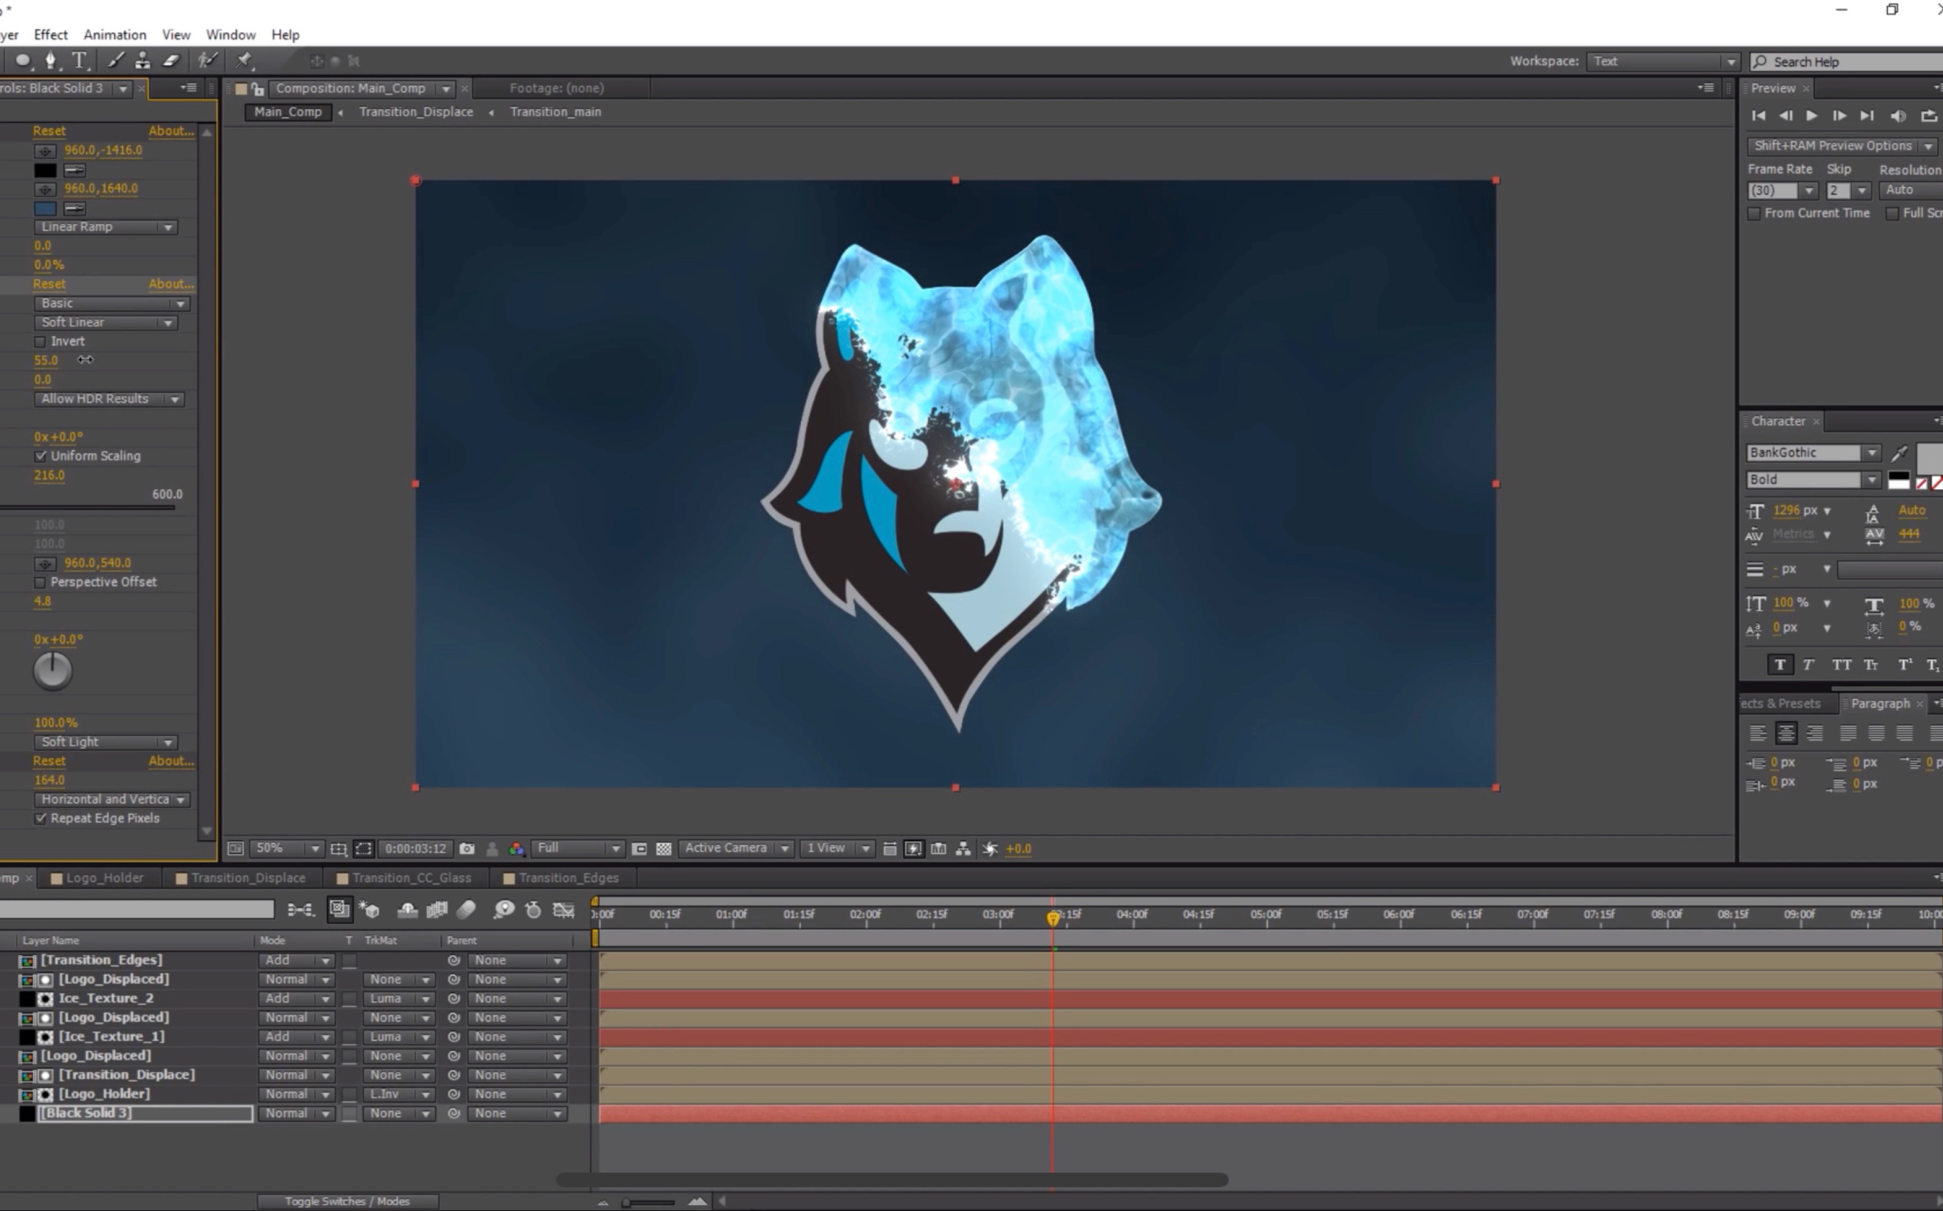Click the Graph Editor button in timeline
Image resolution: width=1943 pixels, height=1211 pixels.
click(x=563, y=910)
